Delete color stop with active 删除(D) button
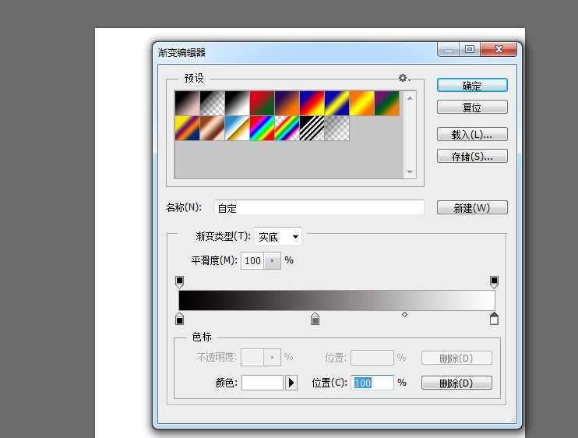Screen dimensions: 578x438 (x=456, y=383)
